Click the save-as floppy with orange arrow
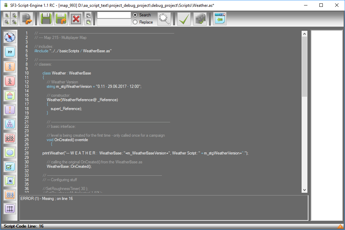 pos(61,19)
